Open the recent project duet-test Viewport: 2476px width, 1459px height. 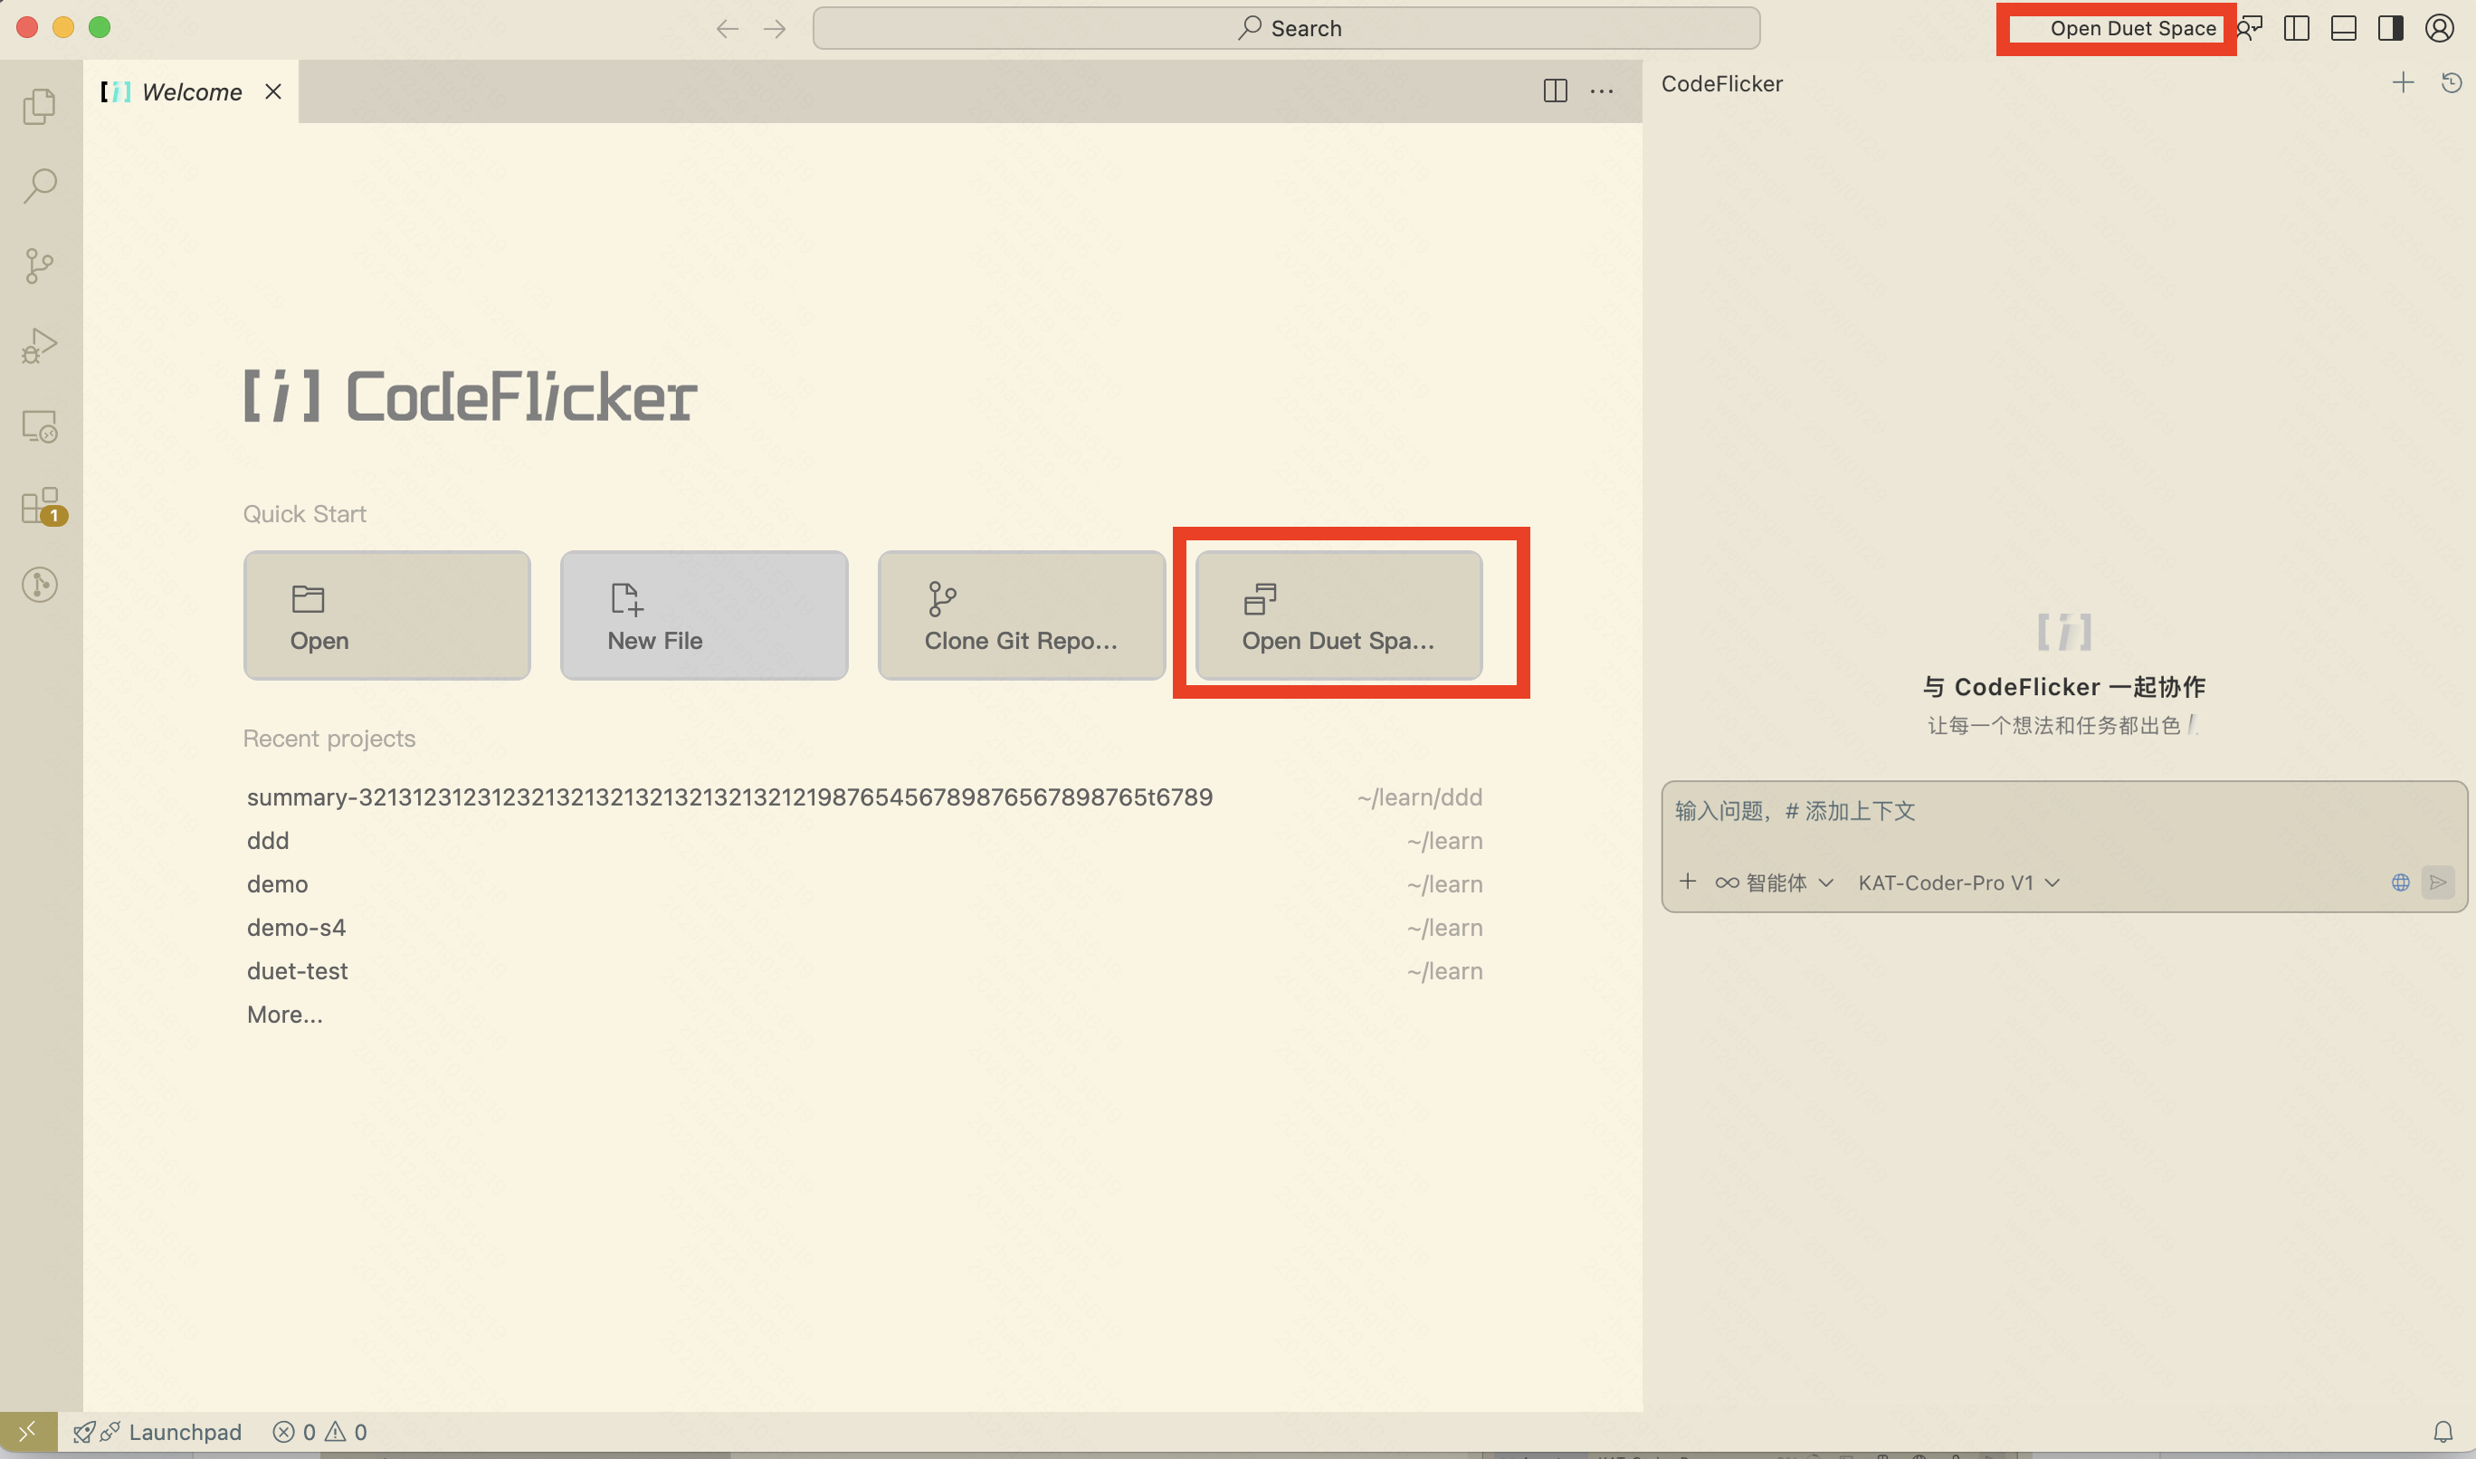click(297, 970)
